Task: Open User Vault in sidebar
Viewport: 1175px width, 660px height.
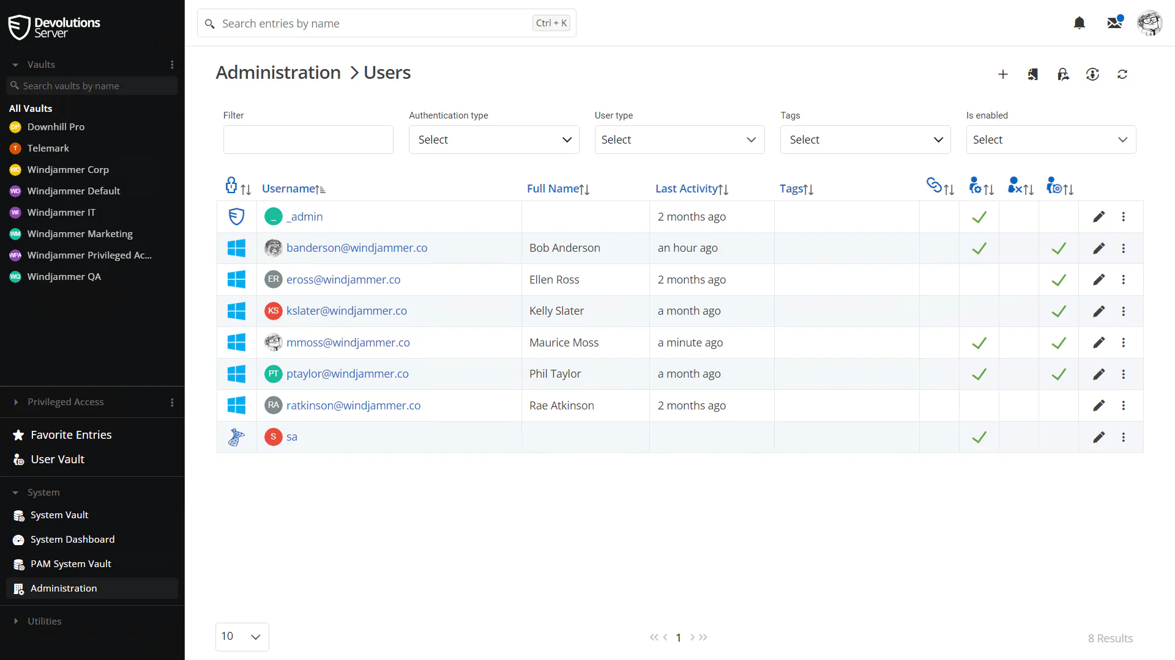Action: pos(49,460)
